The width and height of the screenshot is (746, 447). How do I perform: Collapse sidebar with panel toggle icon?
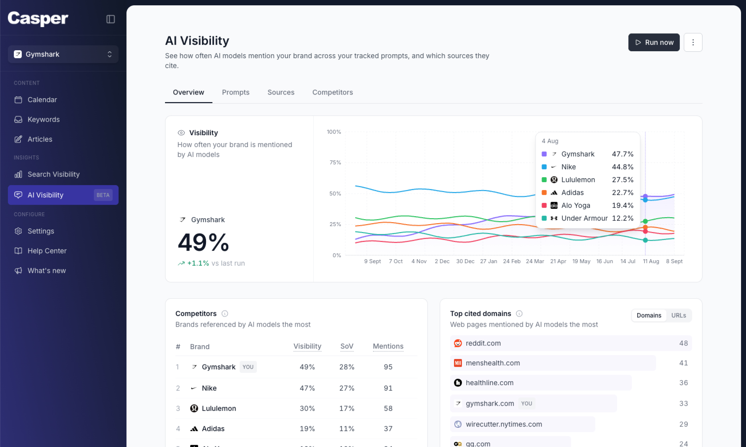(x=110, y=19)
